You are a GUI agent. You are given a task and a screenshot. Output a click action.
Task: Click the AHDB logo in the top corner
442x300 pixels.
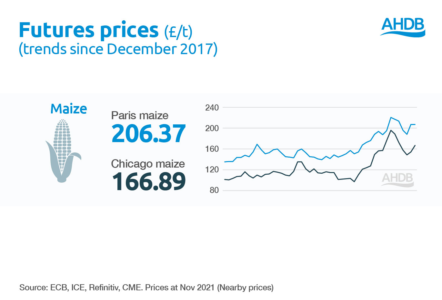coord(403,27)
